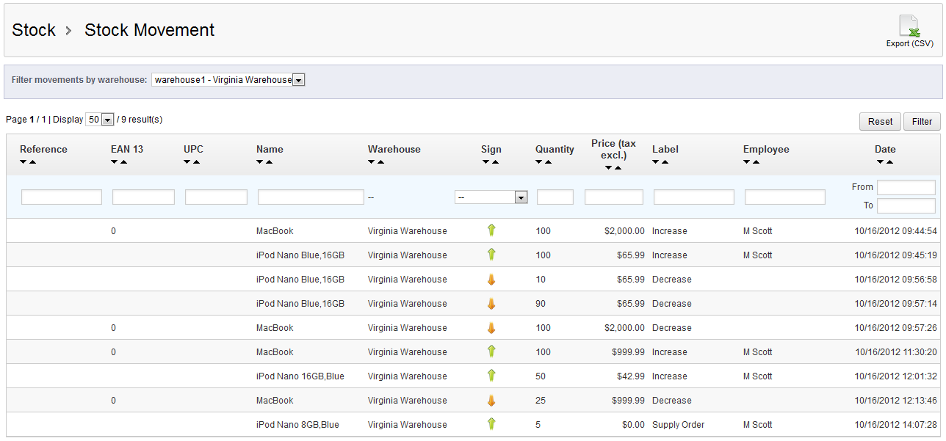Sort Date column ascending arrow
Viewport: 946px width, 441px height.
tap(889, 162)
